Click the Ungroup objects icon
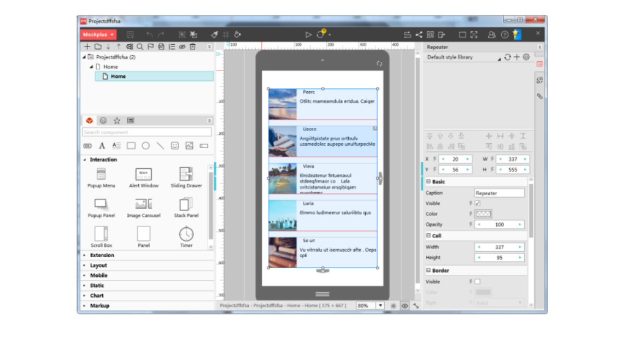Image resolution: width=622 pixels, height=343 pixels. [193, 34]
